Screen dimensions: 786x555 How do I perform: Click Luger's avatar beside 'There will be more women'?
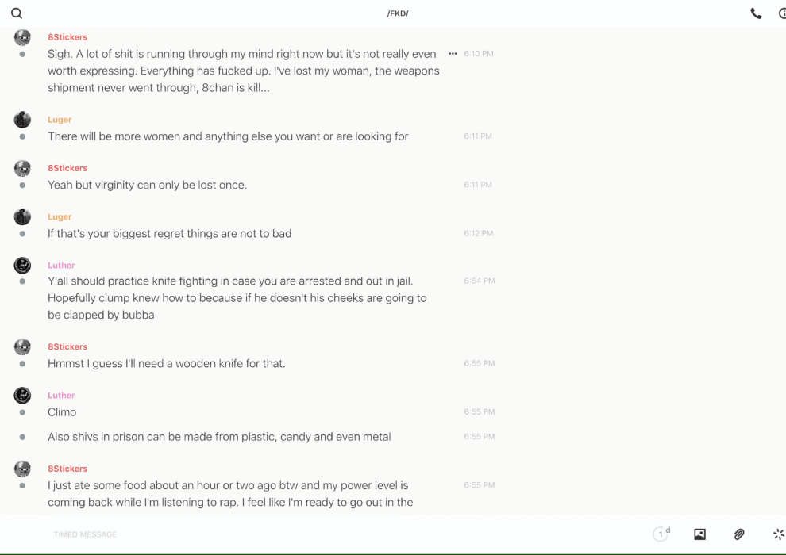22,120
